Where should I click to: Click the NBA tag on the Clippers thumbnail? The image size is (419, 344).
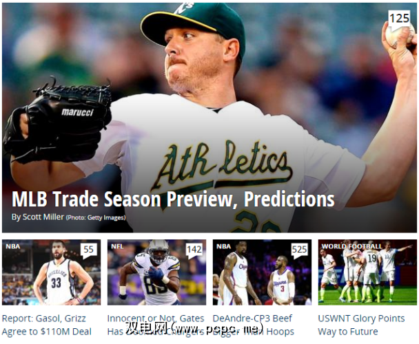pyautogui.click(x=223, y=246)
